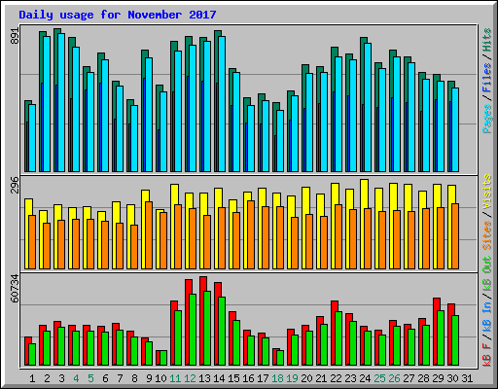
Task: Click the 'kB In' legend label
Action: click(x=486, y=318)
